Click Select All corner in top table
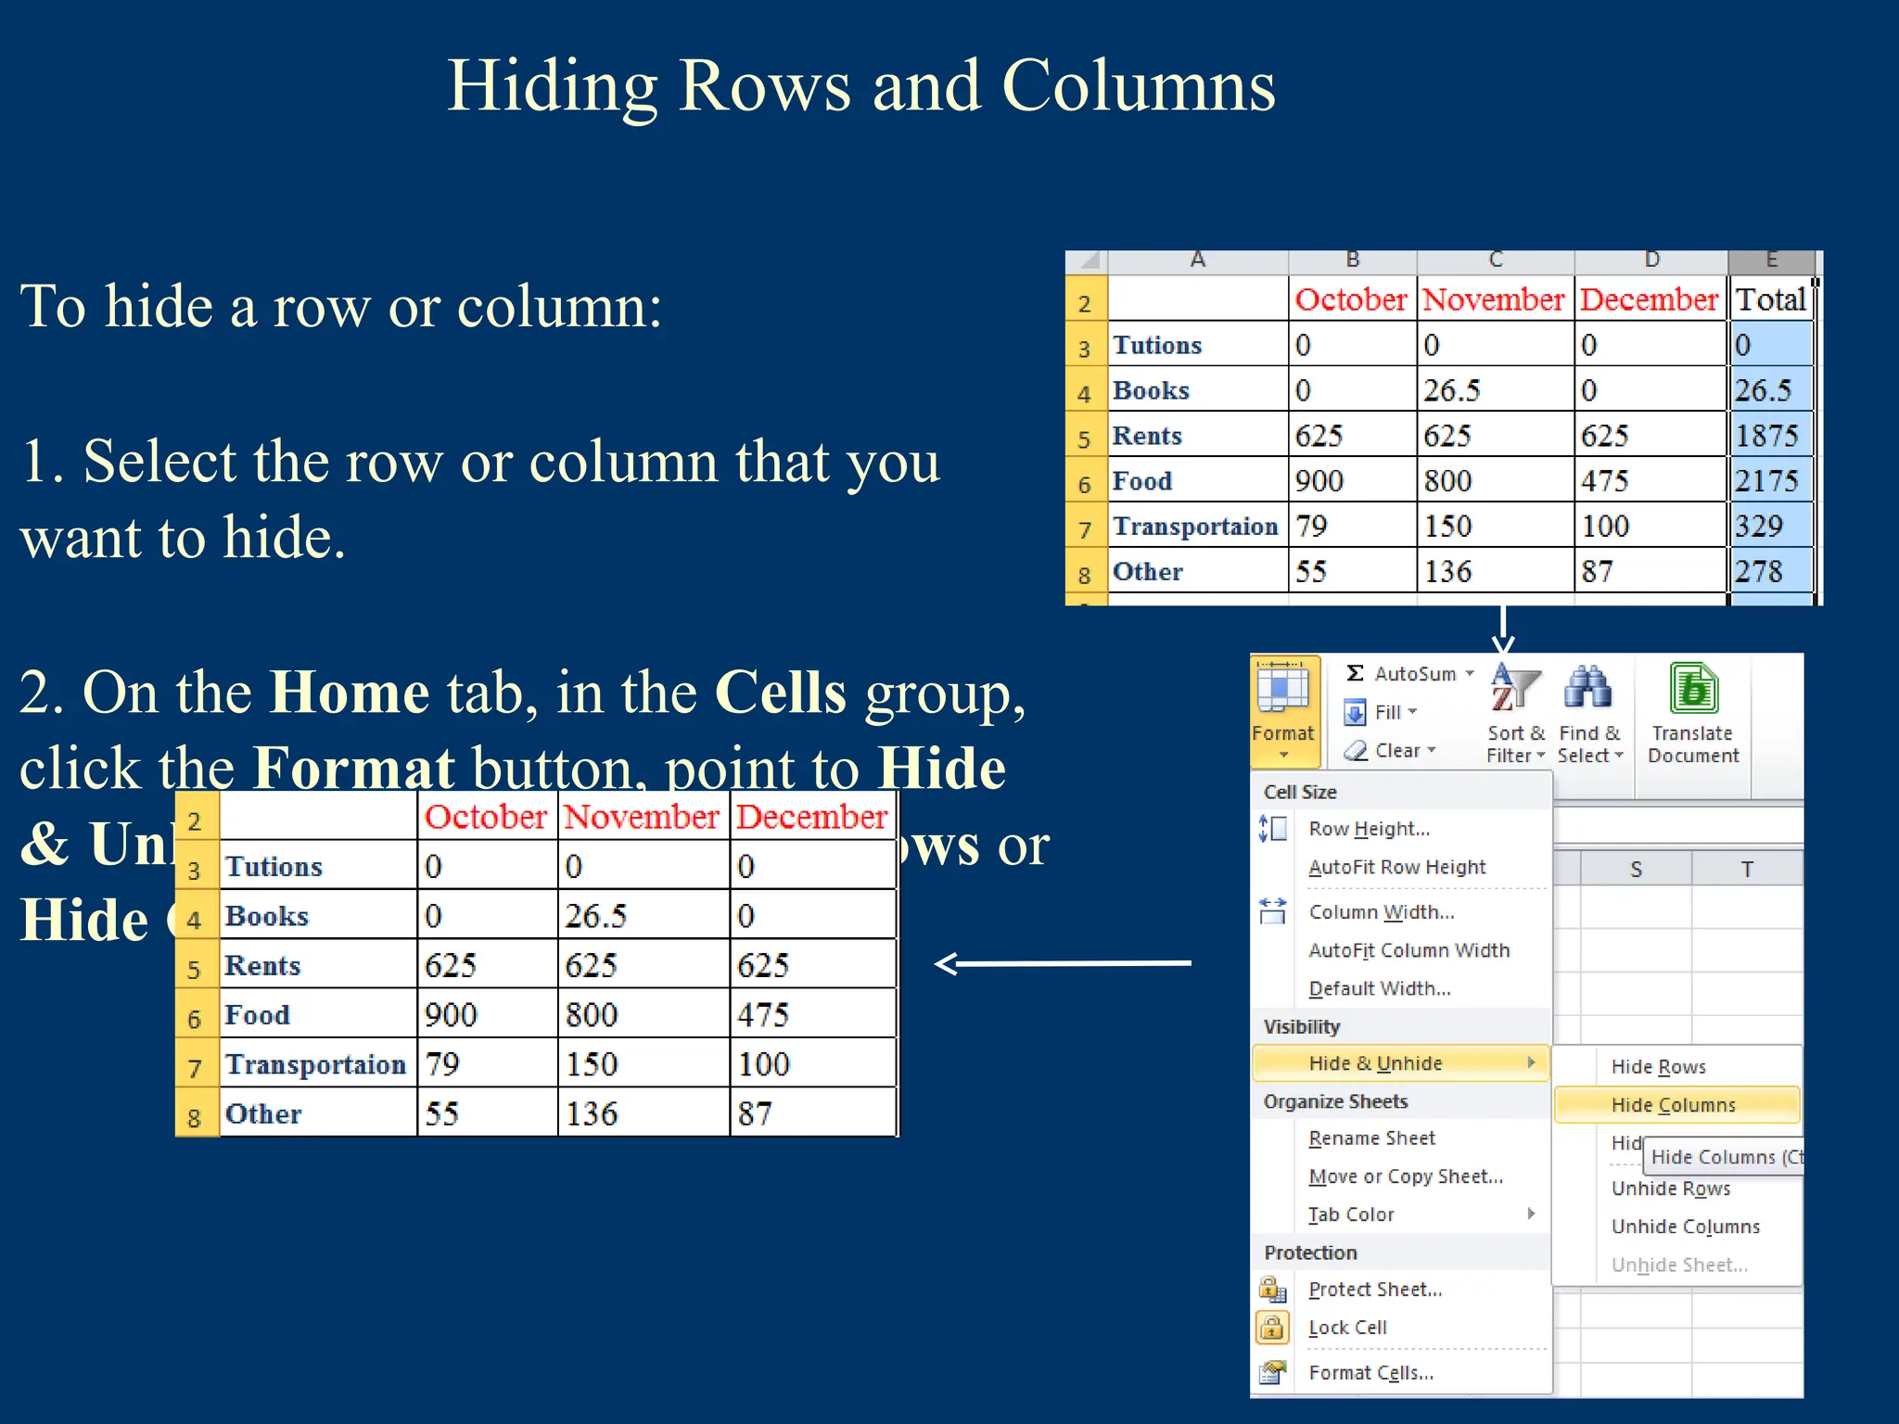 pos(1086,261)
